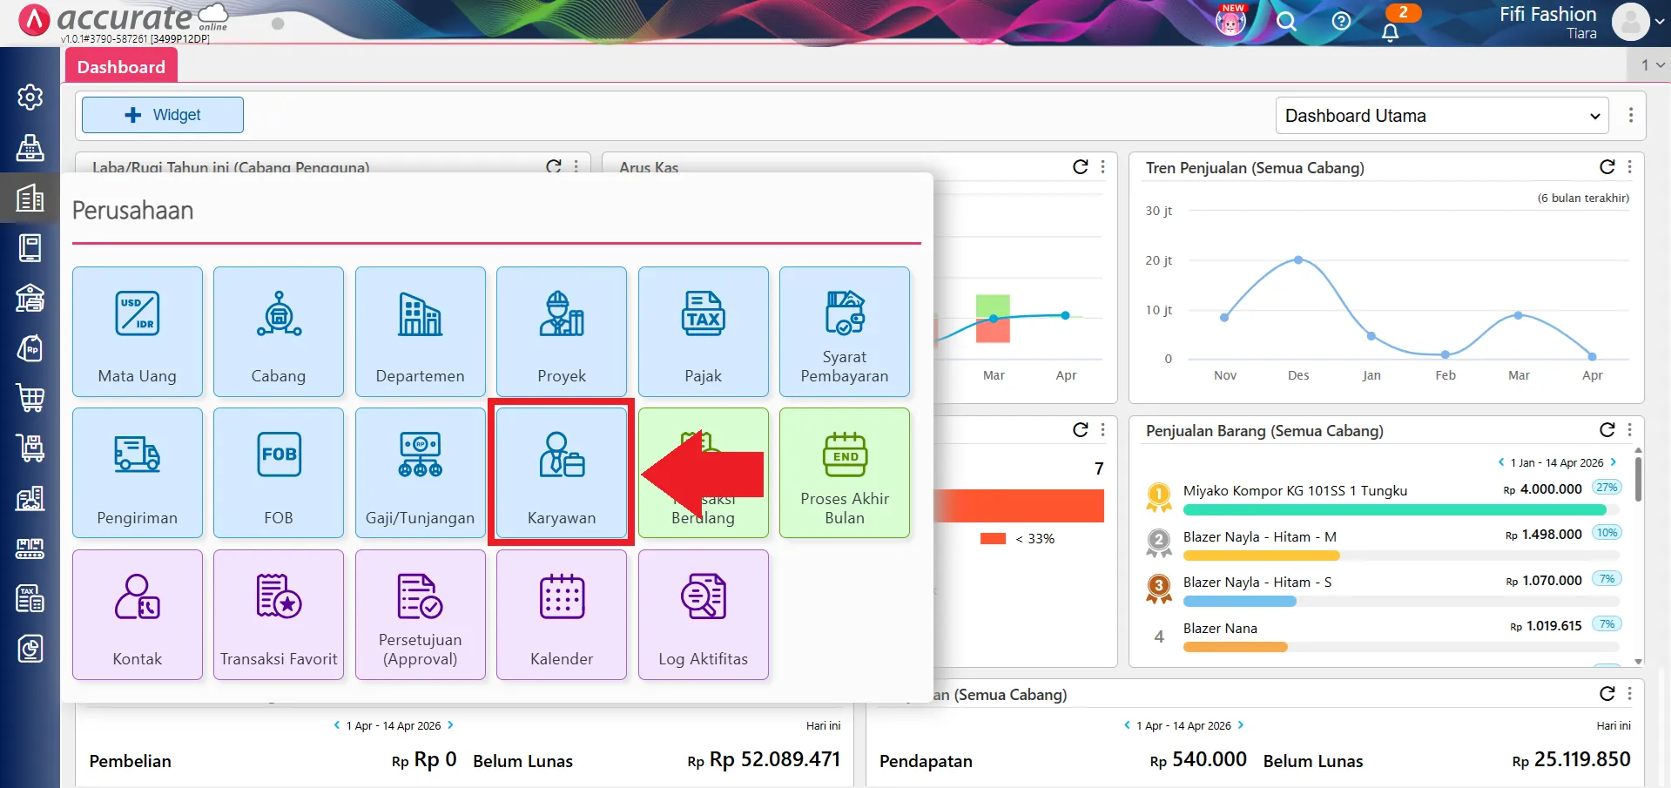1671x788 pixels.
Task: Click the Miyako Kompor green progress bar
Action: 1395,510
